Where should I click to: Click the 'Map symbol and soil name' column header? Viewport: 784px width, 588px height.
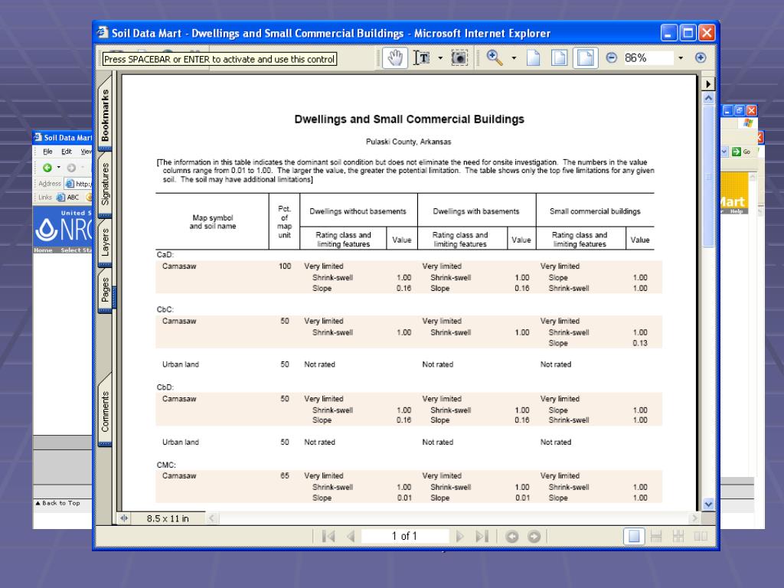click(213, 222)
